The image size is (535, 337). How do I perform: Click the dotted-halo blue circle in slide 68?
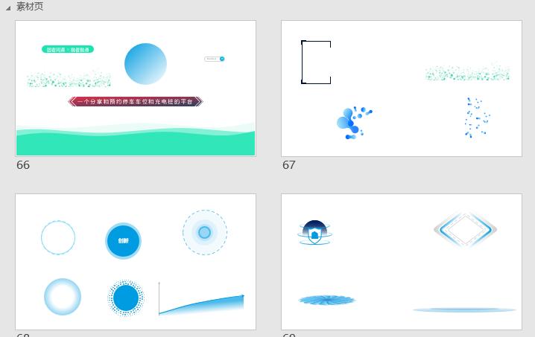click(x=126, y=298)
